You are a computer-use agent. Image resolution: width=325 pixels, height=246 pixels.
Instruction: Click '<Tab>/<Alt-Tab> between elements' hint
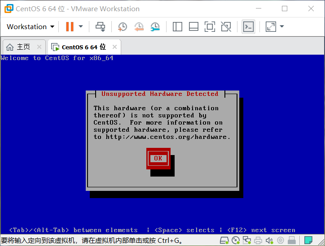point(73,230)
